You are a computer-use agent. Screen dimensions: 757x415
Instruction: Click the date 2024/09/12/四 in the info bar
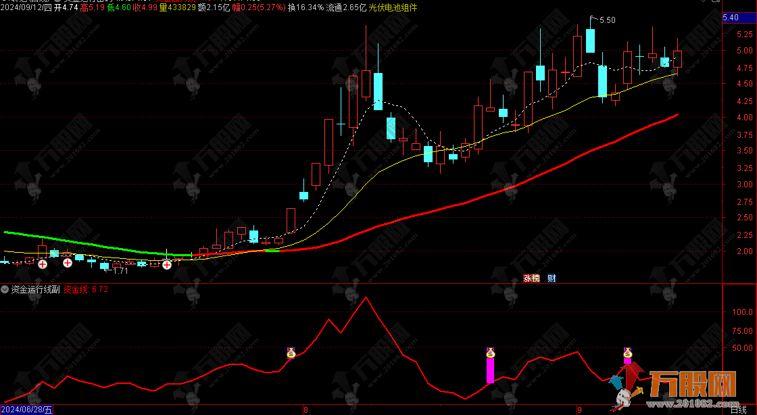pos(26,7)
